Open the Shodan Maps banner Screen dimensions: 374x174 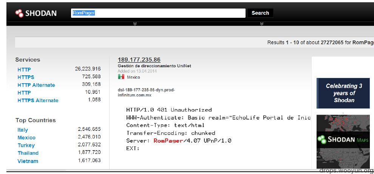pyautogui.click(x=343, y=142)
